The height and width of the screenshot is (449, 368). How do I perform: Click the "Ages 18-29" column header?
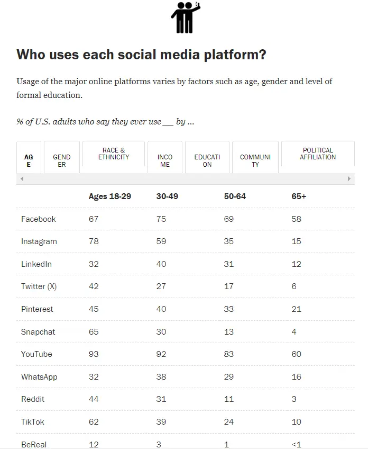110,196
